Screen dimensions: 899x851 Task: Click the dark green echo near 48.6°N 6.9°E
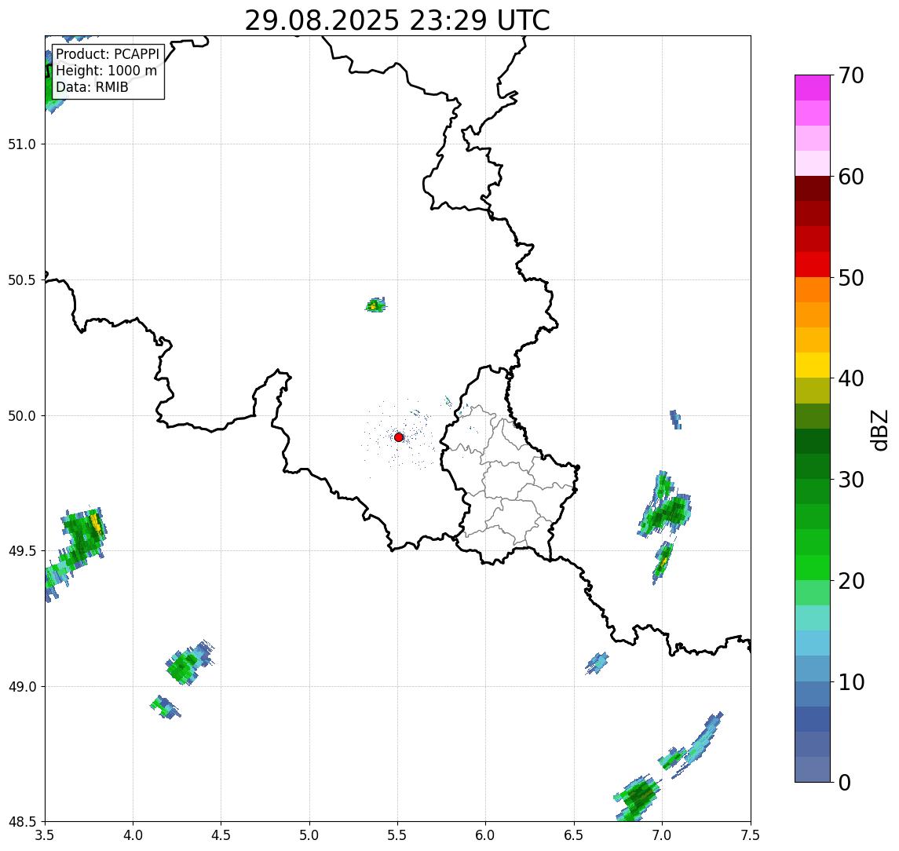[x=638, y=797]
